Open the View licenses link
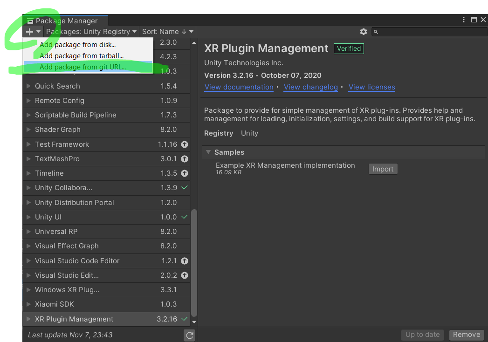Viewport: 488px width, 342px height. [x=371, y=87]
